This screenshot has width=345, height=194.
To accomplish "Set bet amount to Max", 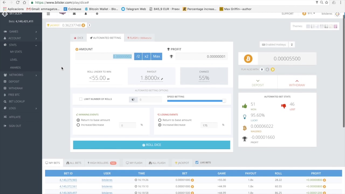I will pos(157,56).
